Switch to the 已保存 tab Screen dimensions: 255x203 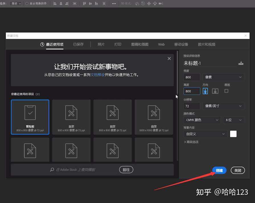(x=78, y=44)
